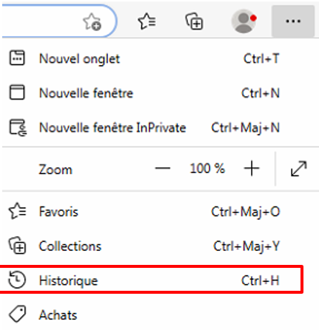Click the Achats tag icon
The width and height of the screenshot is (319, 330).
pyautogui.click(x=17, y=314)
